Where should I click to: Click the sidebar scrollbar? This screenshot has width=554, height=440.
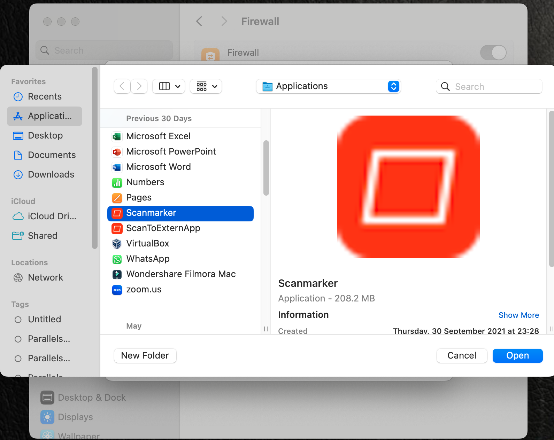[95, 158]
